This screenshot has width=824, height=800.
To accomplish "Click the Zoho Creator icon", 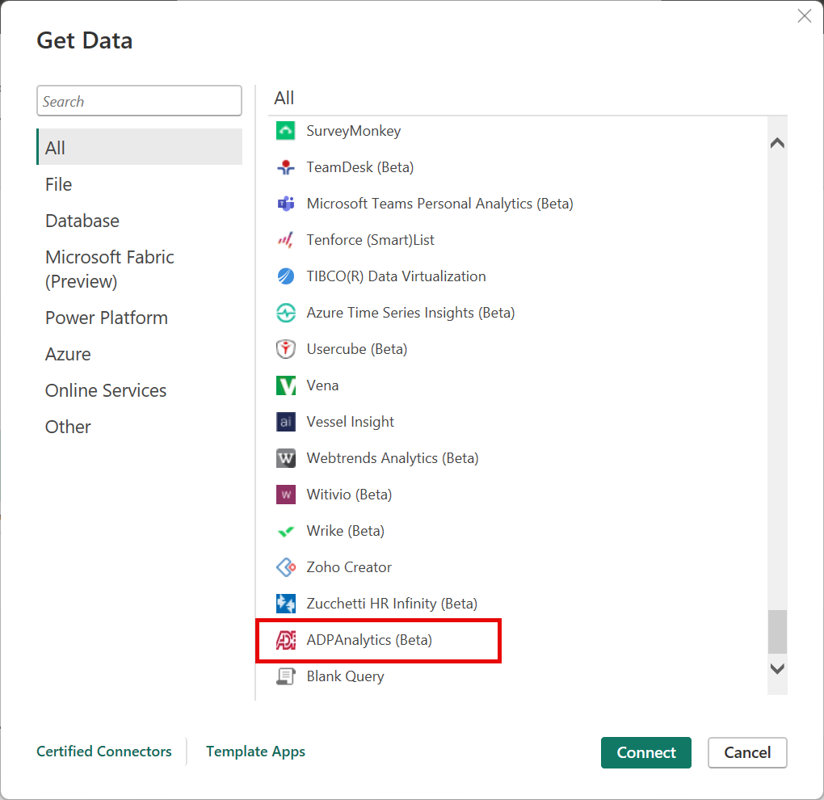I will (285, 567).
